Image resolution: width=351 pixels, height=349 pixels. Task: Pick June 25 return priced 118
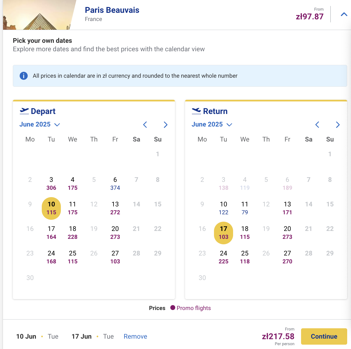[245, 257]
